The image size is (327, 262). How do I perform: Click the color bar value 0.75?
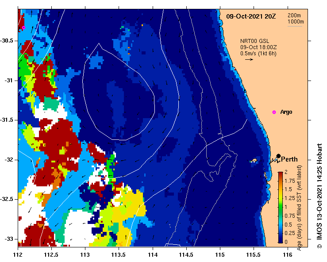click(290, 216)
